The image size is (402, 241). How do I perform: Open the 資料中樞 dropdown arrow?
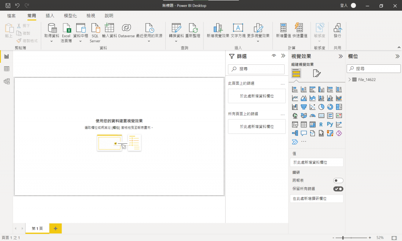click(x=80, y=41)
